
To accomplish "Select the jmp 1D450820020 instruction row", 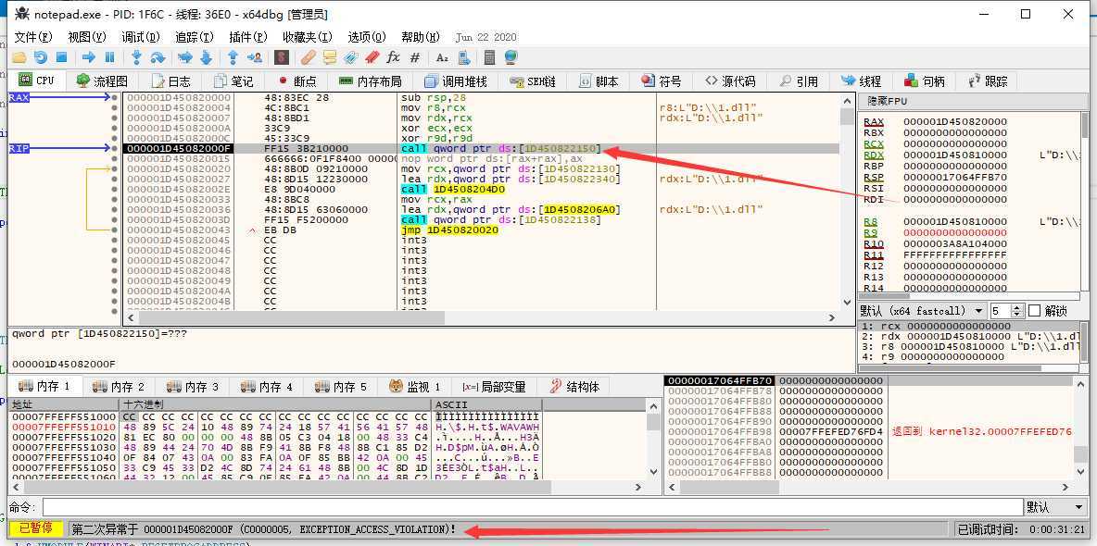I will point(449,230).
